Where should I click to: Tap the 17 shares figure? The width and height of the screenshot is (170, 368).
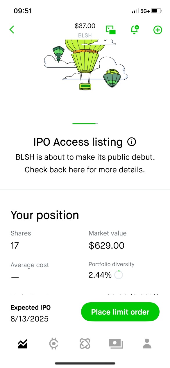(x=15, y=246)
